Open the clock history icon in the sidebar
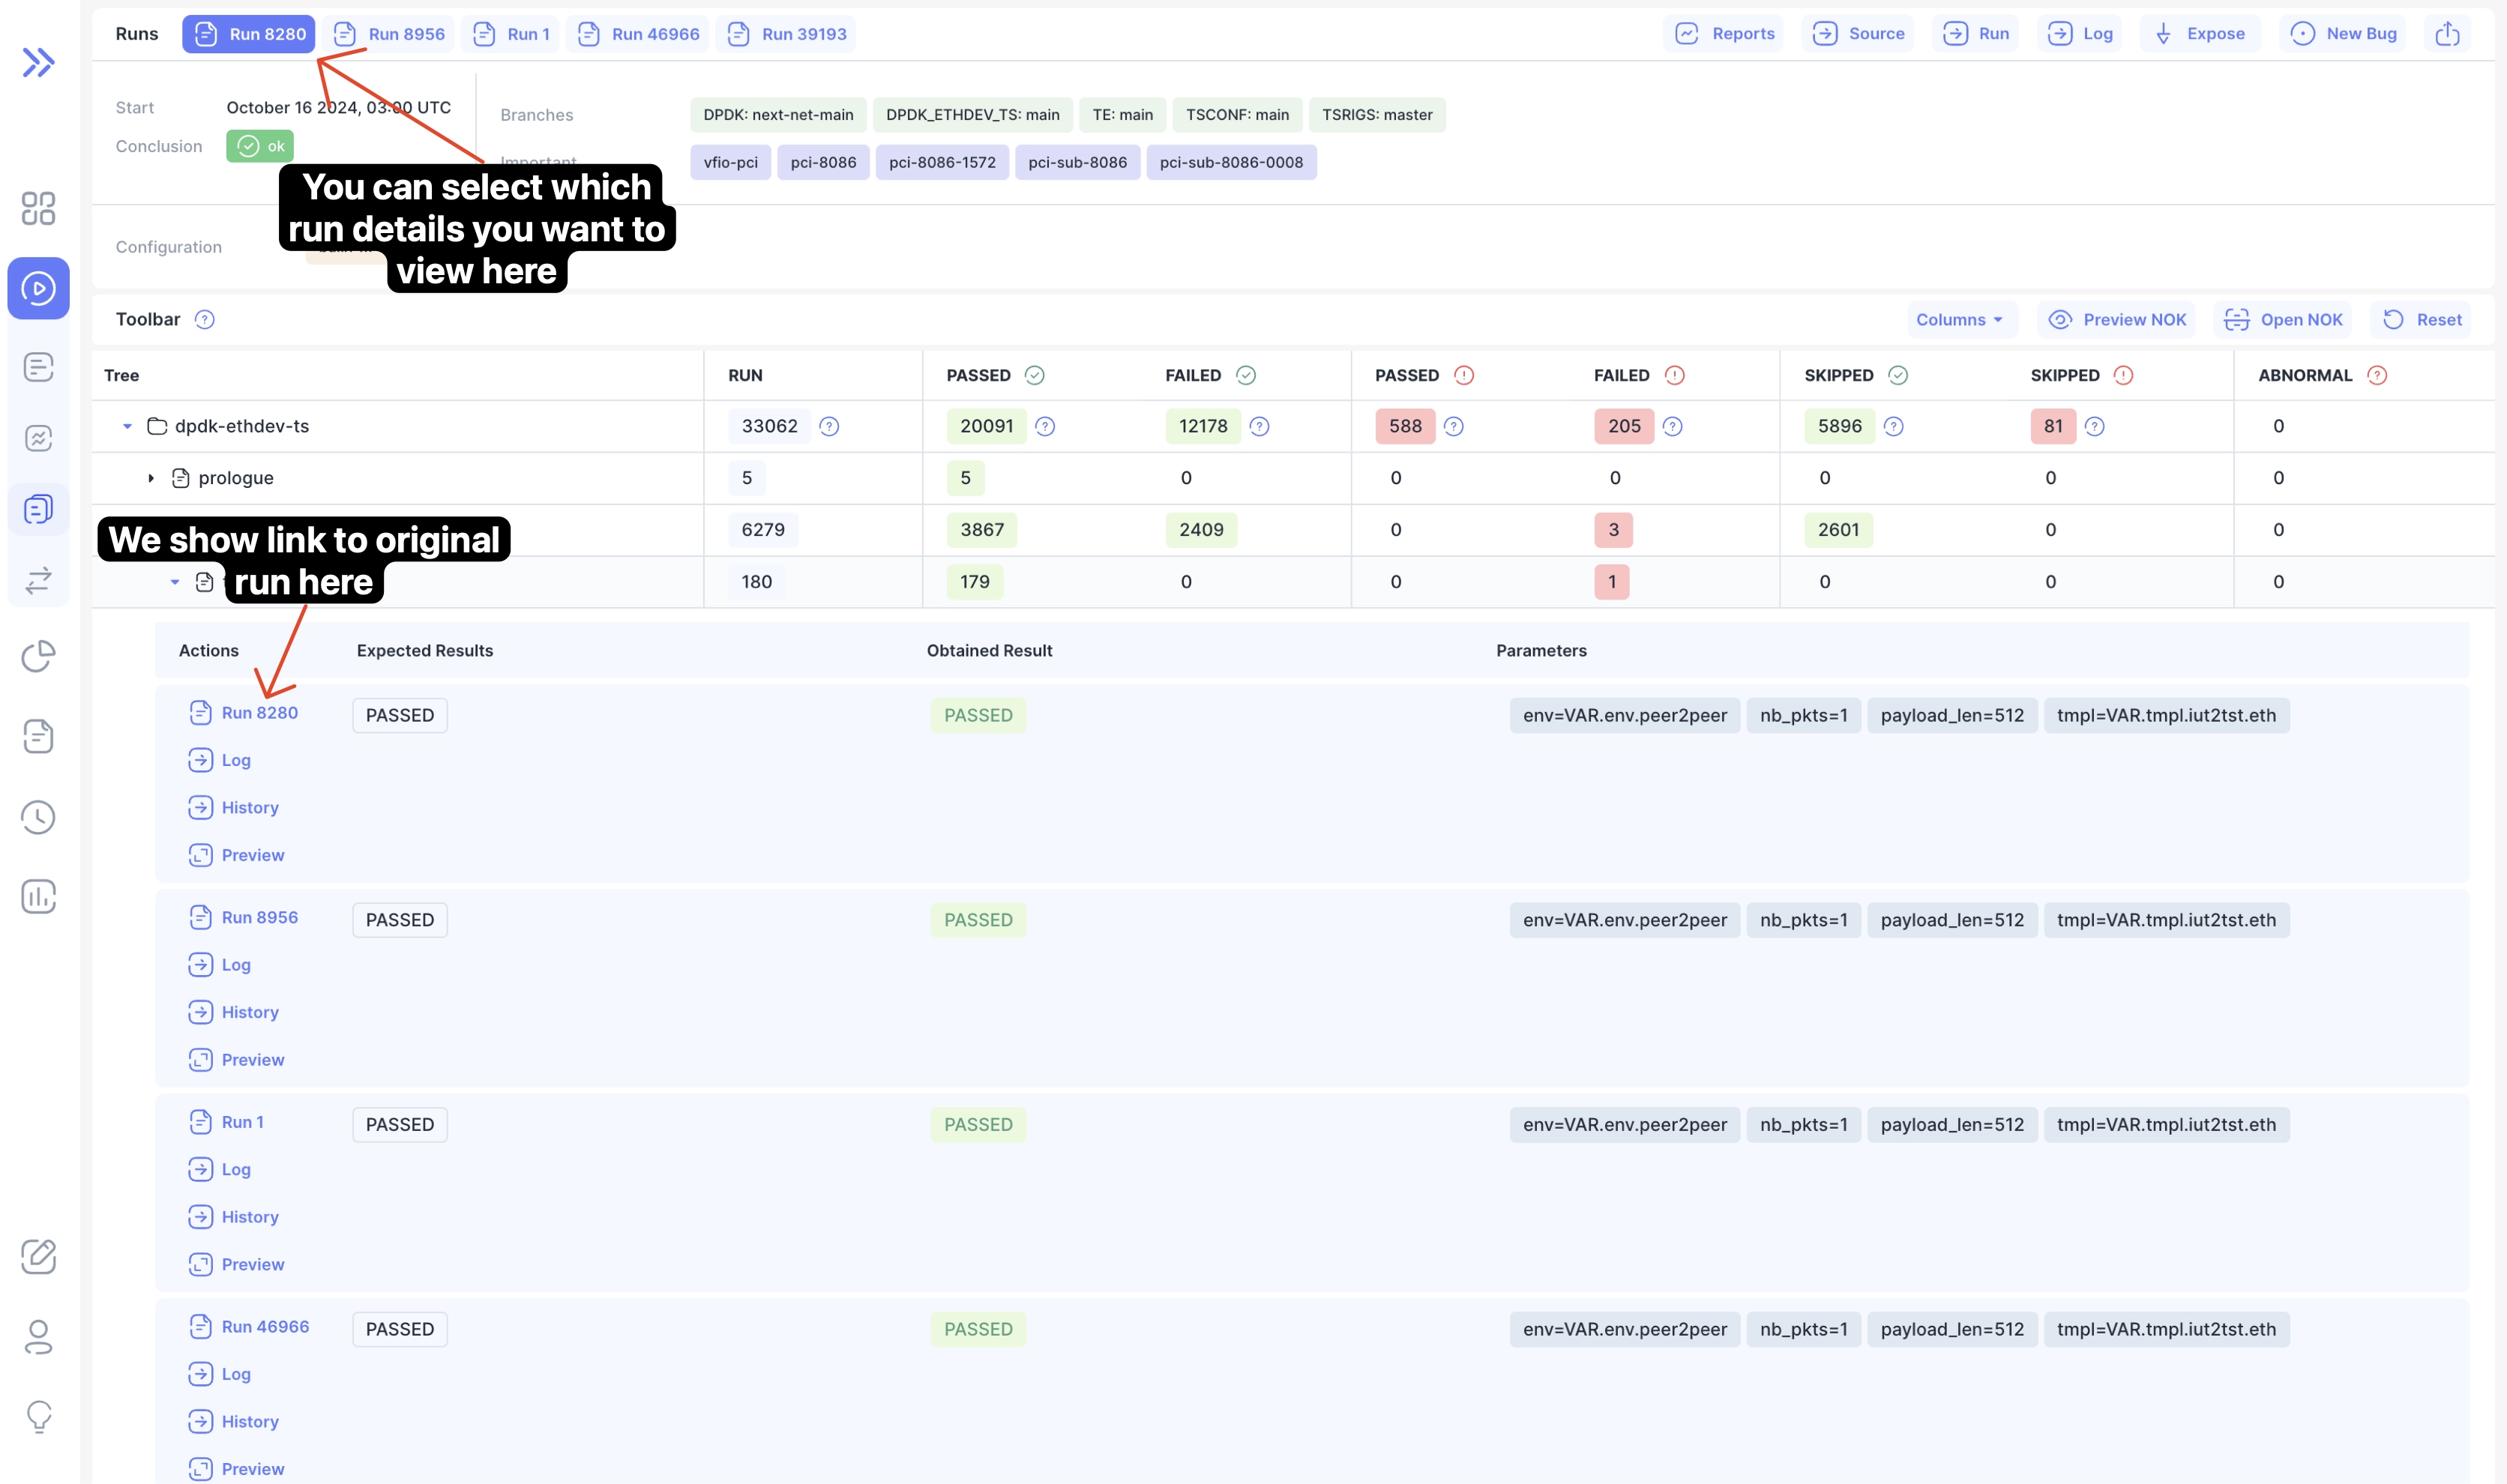This screenshot has width=2507, height=1484. 38,817
